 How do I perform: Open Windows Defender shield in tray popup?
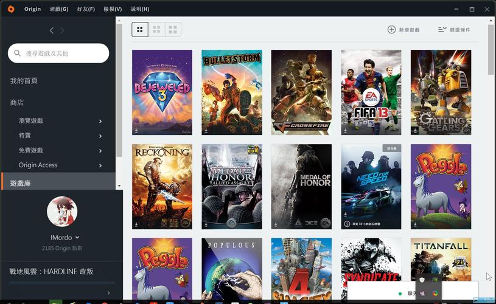[422, 280]
